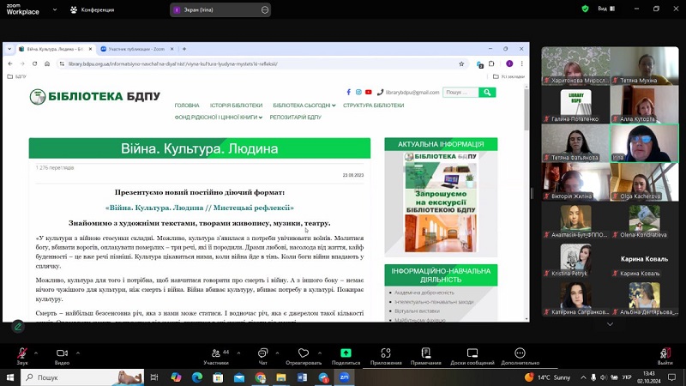Expand the arrow next to Участники
This screenshot has width=686, height=386.
[x=238, y=353]
